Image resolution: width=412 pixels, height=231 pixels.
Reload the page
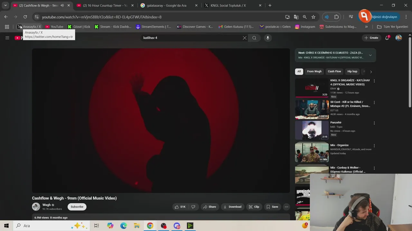25,17
